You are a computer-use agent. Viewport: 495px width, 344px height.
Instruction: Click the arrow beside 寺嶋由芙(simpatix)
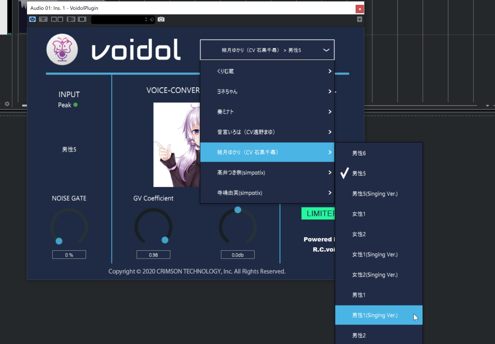(330, 193)
